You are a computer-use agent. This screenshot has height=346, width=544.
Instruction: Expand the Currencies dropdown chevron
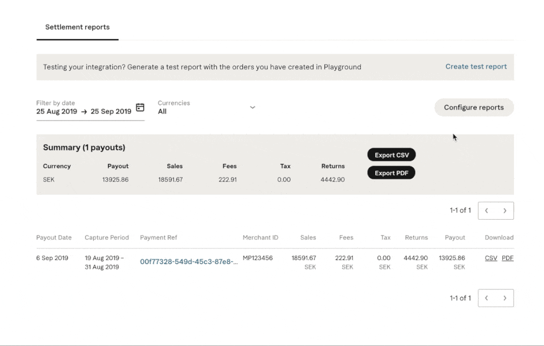(x=253, y=107)
